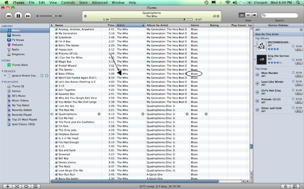
Task: Uncheck the Baba O'Riley song
Action: [56, 74]
